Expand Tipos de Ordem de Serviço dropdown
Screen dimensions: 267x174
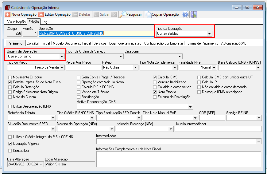coord(121,57)
